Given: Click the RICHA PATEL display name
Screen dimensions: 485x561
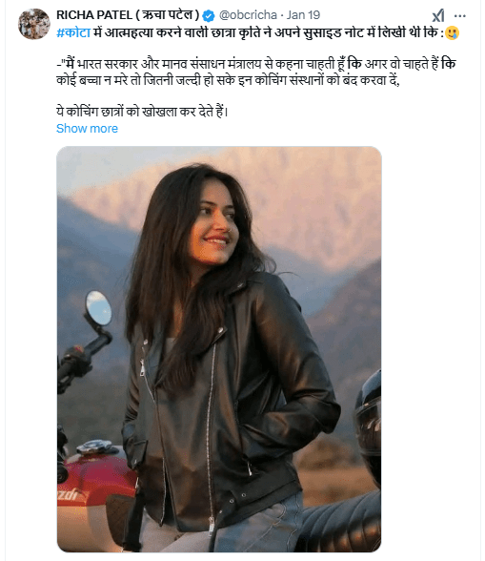Looking at the screenshot, I should 94,15.
